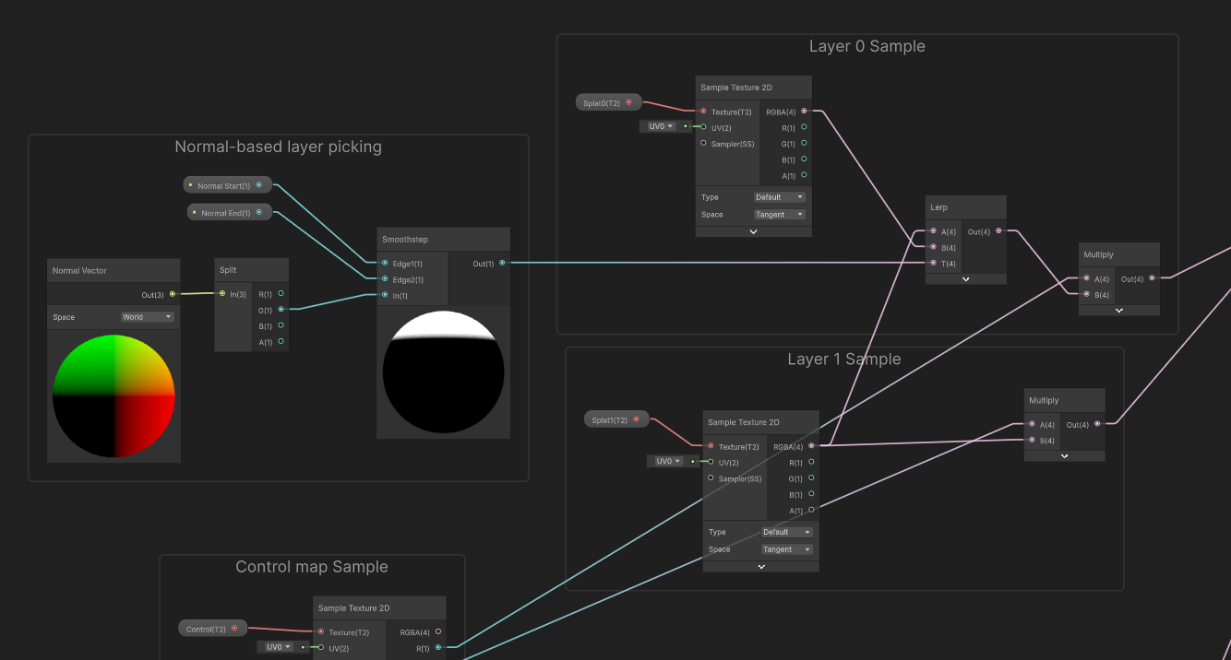Open the Type dropdown on Layer 0 Sample Texture 2D
This screenshot has width=1231, height=660.
coord(780,196)
